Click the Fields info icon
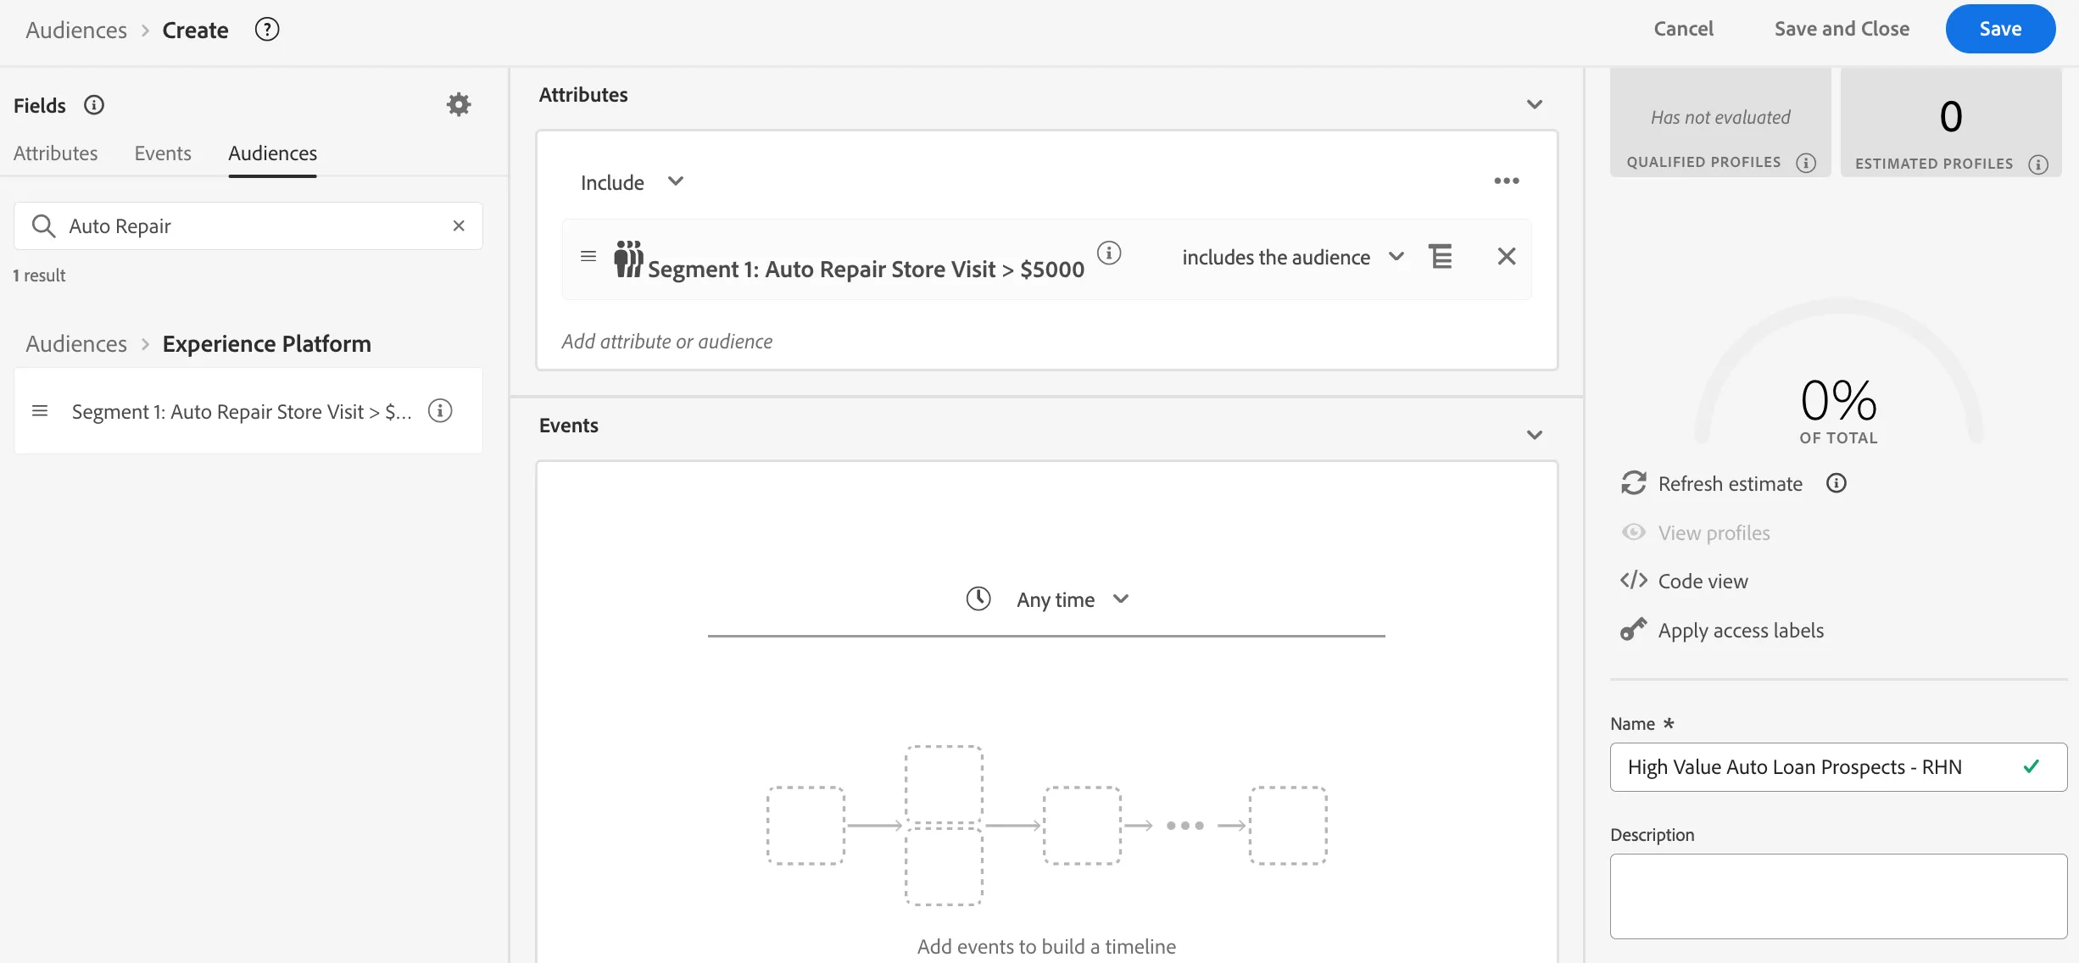This screenshot has height=963, width=2079. point(94,105)
